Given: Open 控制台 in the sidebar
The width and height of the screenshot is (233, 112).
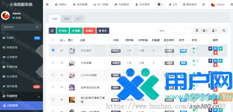Looking at the screenshot, I should [x=21, y=38].
